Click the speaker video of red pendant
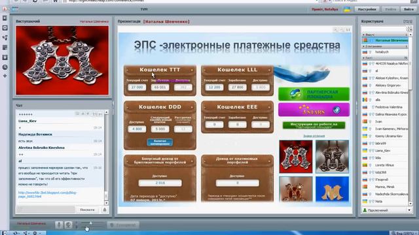The width and height of the screenshot is (419, 235). pyautogui.click(x=62, y=60)
